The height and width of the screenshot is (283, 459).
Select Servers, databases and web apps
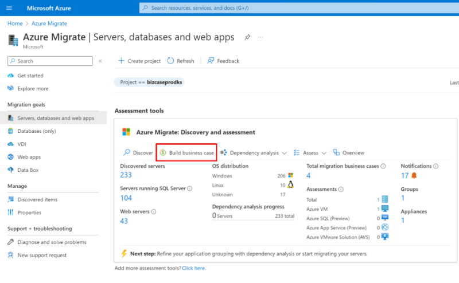pos(53,118)
